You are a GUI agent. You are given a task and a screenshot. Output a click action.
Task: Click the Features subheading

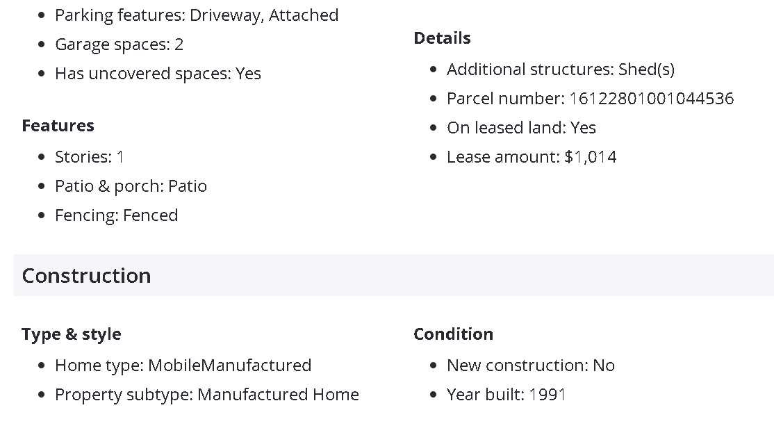click(x=58, y=126)
